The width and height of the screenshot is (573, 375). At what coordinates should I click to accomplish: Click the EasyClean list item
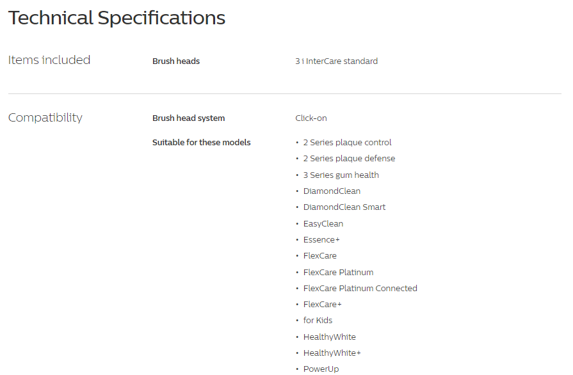pyautogui.click(x=323, y=223)
